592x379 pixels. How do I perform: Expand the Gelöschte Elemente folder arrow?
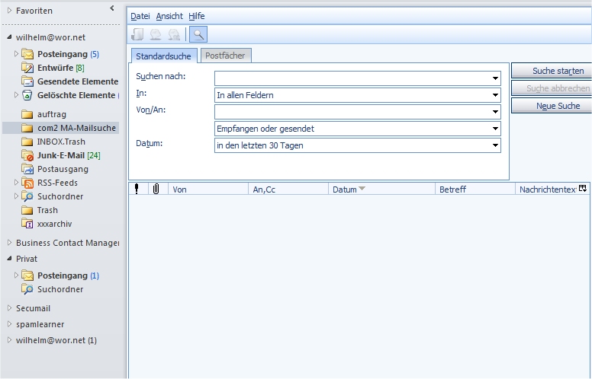16,95
